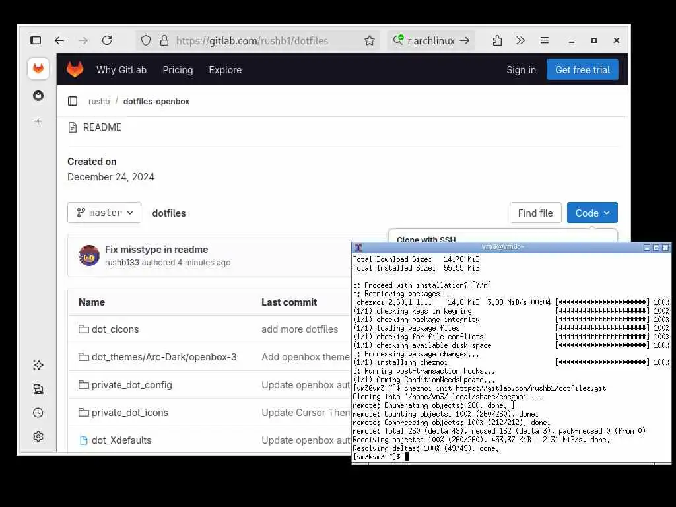The height and width of the screenshot is (507, 676).
Task: Open the browser hamburger menu
Action: point(545,40)
